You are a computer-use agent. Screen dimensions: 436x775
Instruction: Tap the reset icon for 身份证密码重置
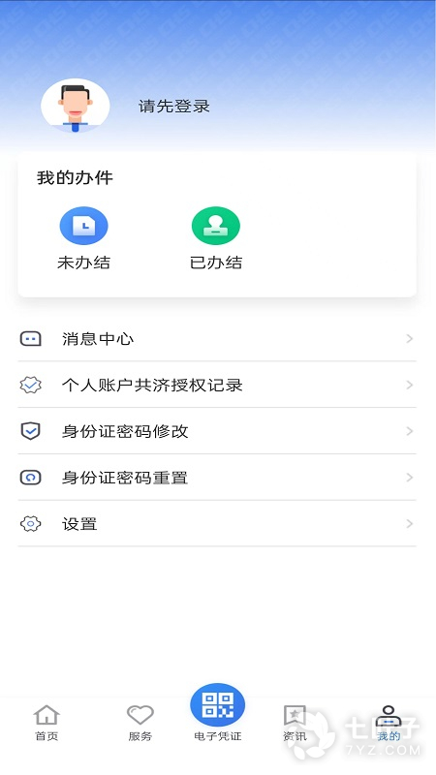click(x=31, y=478)
